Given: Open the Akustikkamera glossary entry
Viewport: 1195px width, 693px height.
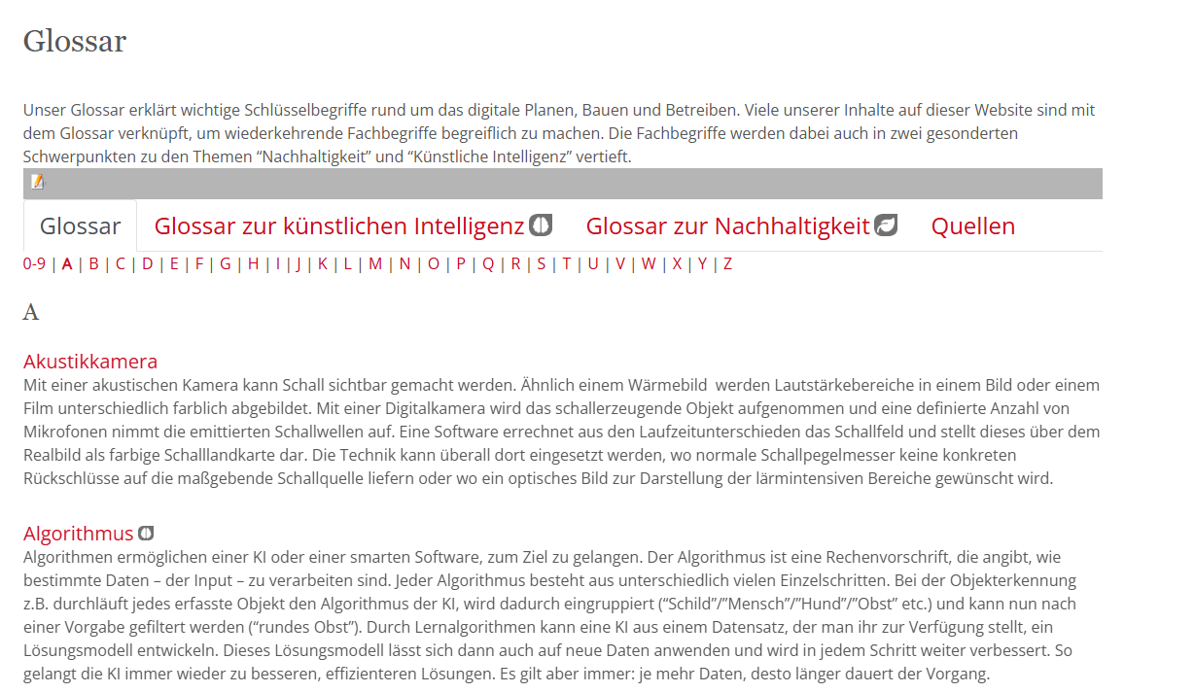Looking at the screenshot, I should (x=90, y=362).
